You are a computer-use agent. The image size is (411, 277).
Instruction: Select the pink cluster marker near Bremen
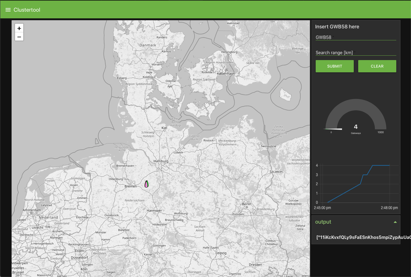(x=146, y=185)
